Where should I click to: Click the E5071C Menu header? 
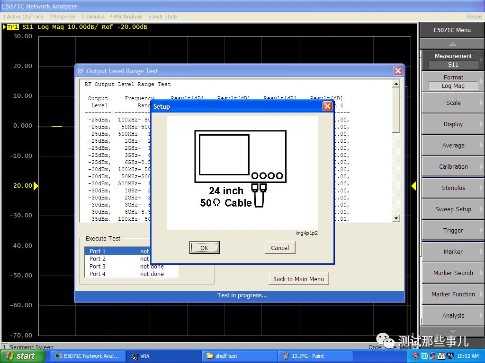(452, 30)
